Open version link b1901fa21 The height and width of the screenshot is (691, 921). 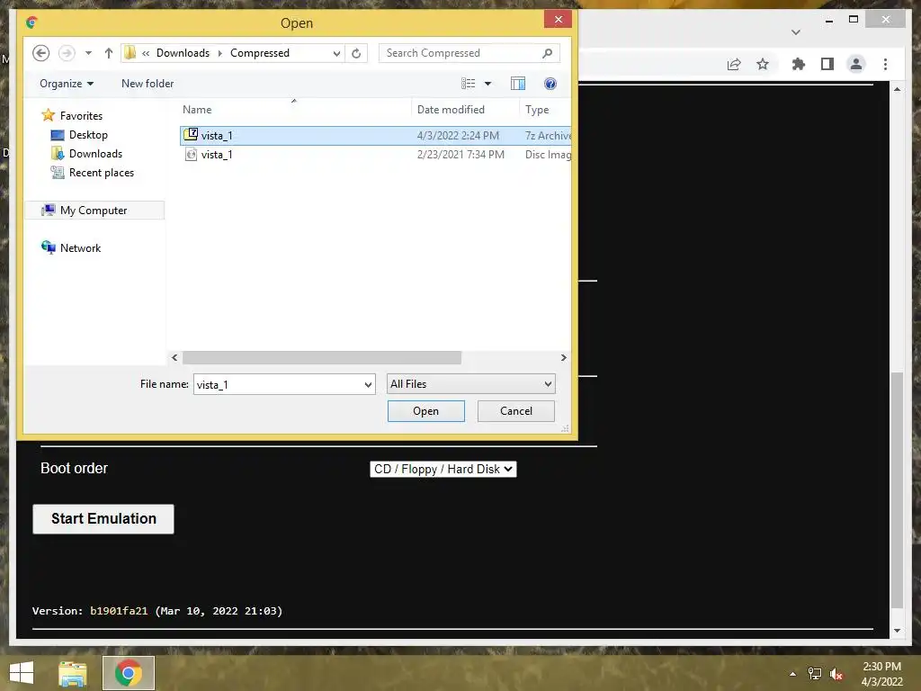point(119,611)
